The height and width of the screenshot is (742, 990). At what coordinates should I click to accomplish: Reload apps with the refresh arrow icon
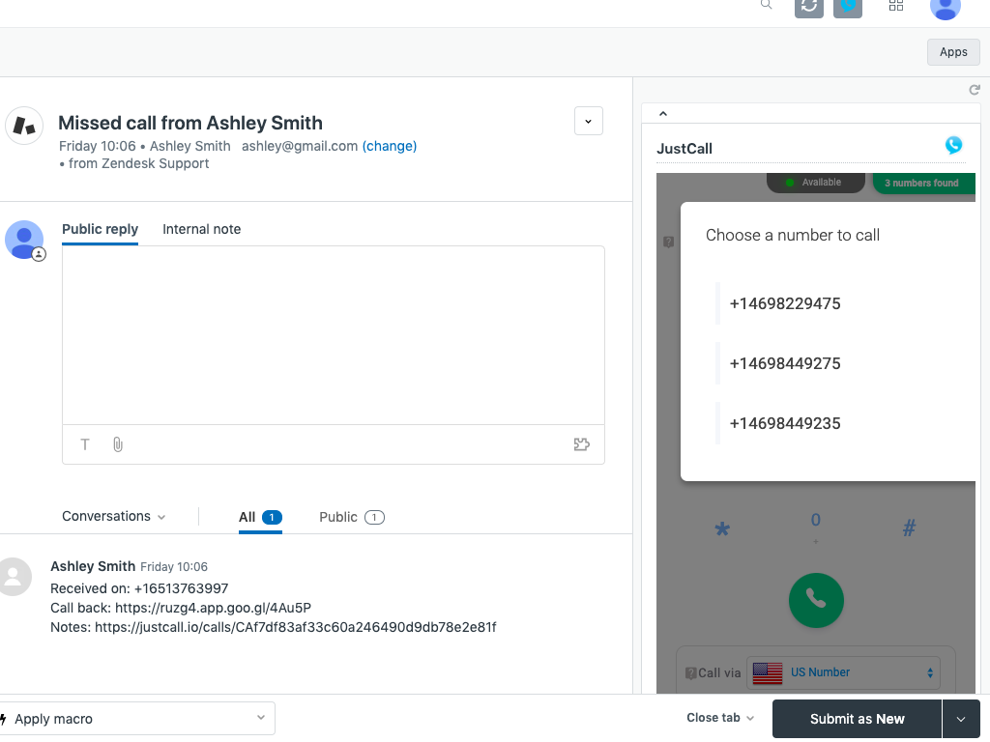975,90
